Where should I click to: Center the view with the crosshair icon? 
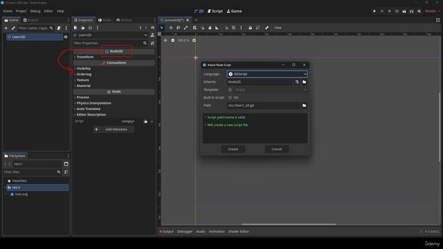click(165, 40)
